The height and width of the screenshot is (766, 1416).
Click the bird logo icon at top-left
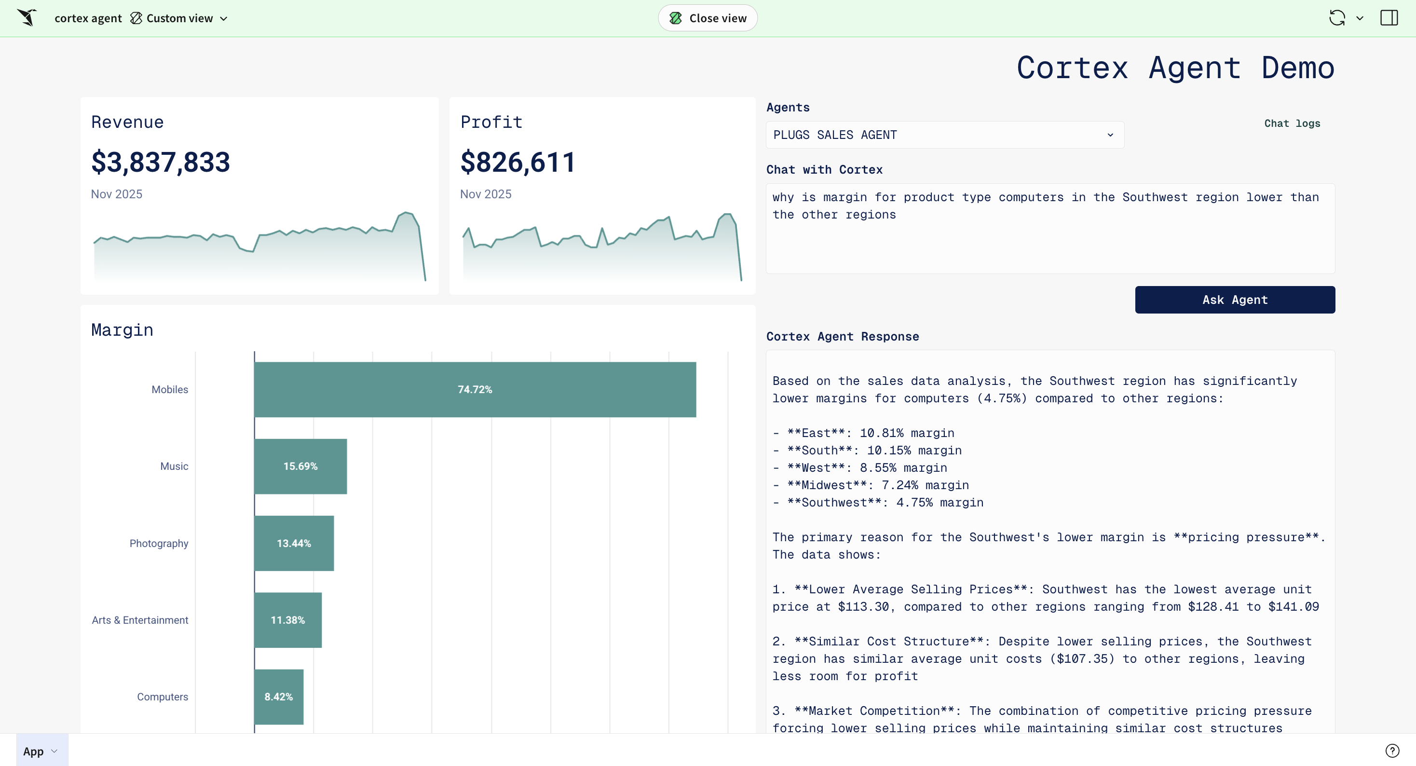(27, 17)
